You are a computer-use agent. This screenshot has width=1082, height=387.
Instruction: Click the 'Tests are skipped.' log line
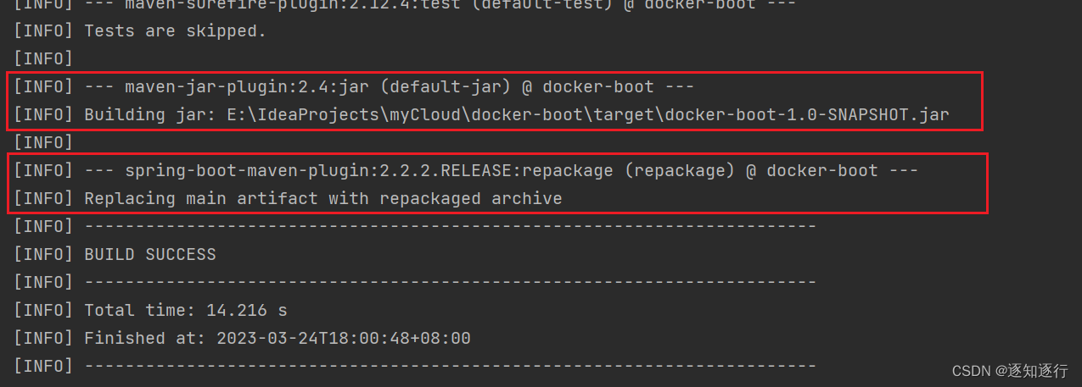point(140,31)
